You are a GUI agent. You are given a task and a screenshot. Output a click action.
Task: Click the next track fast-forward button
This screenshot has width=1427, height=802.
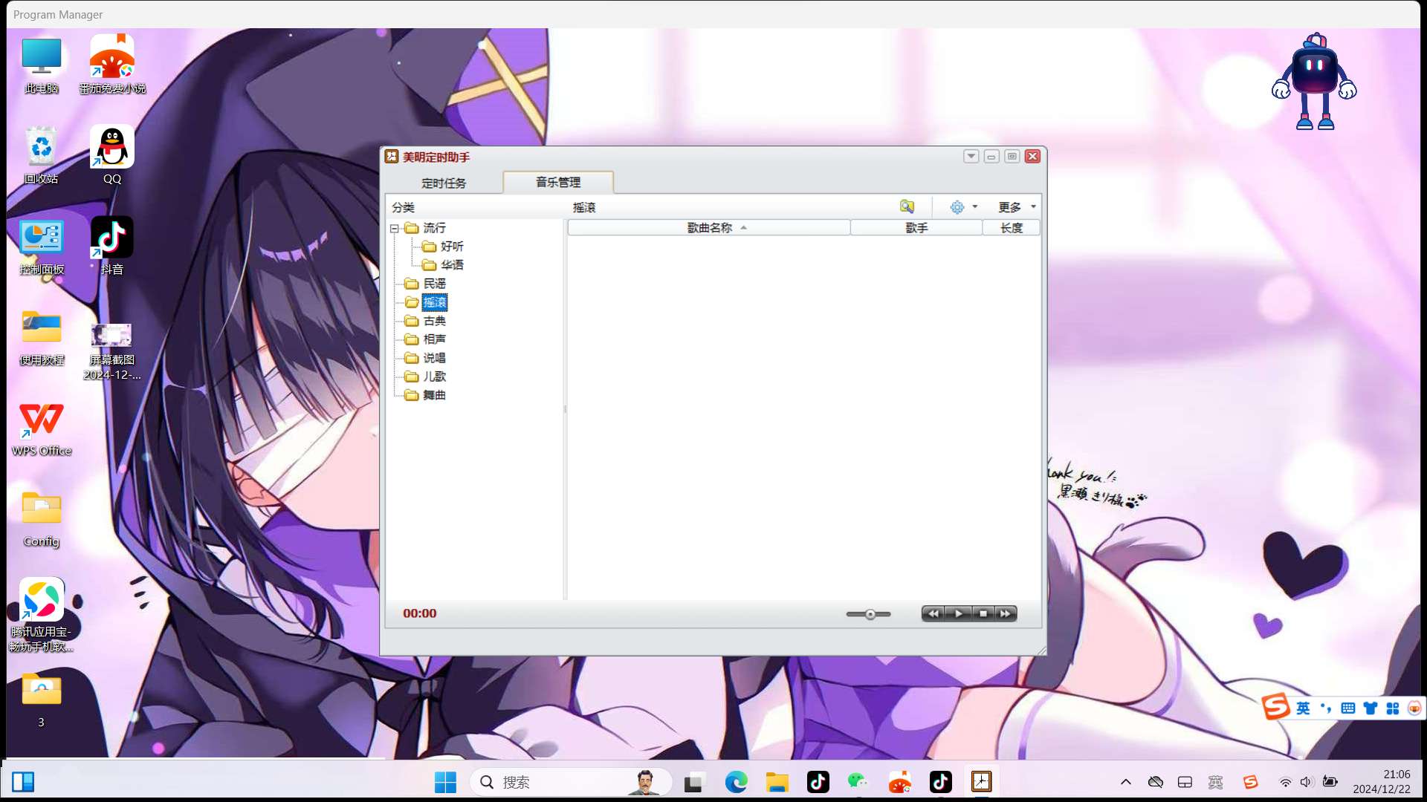coord(1006,613)
